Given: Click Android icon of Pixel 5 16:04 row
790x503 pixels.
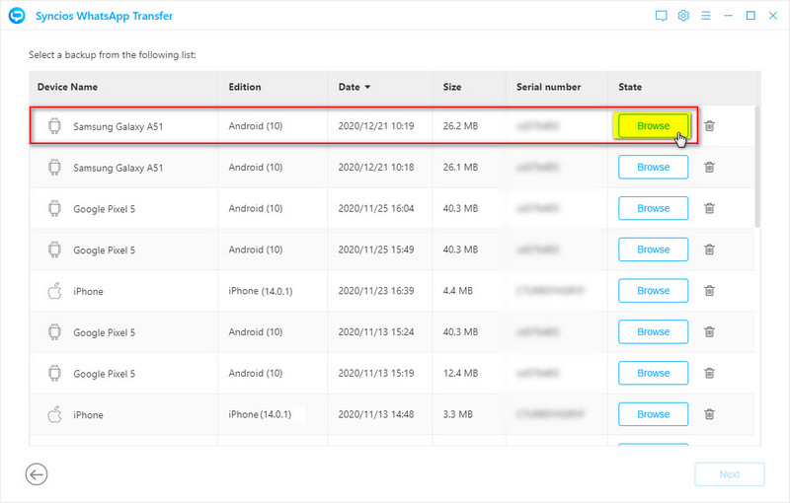Looking at the screenshot, I should click(x=54, y=208).
